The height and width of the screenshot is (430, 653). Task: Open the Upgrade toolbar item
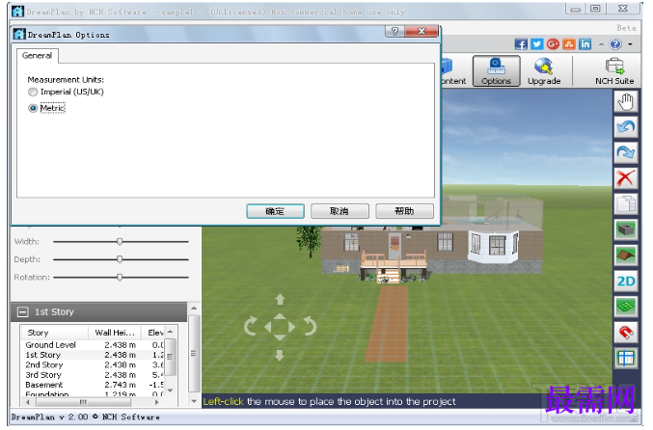pyautogui.click(x=544, y=71)
